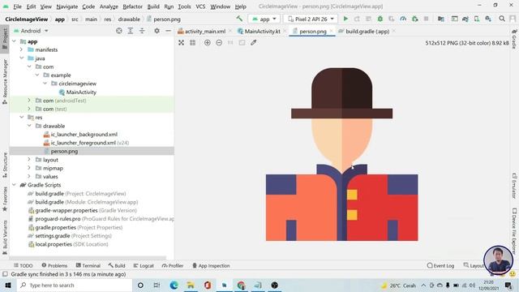519x292 pixels.
Task: Click the drawable breadcrumb in navigation bar
Action: (x=129, y=19)
